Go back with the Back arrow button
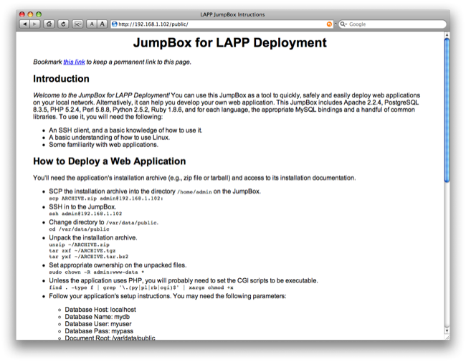466x362 pixels. 24,24
